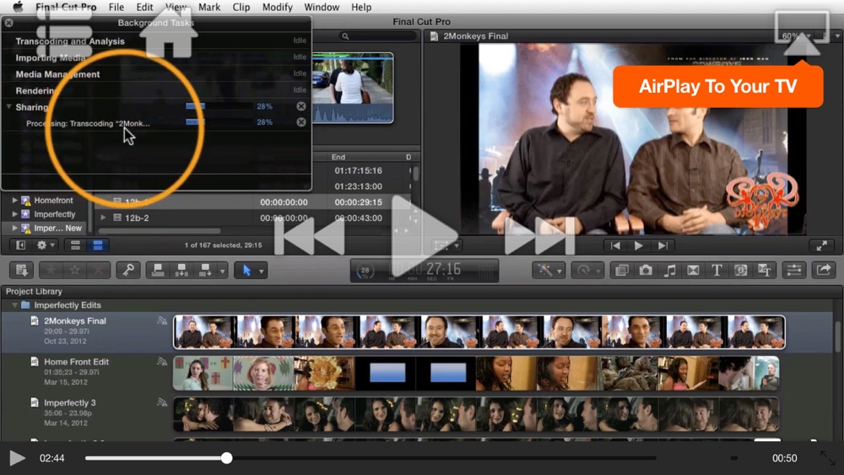Collapse the Sharing task disclosure triangle

pos(8,106)
